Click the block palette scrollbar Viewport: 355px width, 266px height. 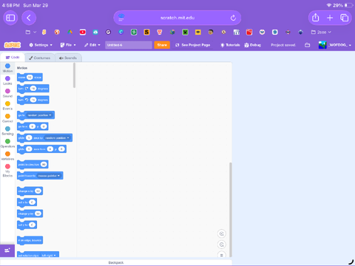click(x=74, y=75)
